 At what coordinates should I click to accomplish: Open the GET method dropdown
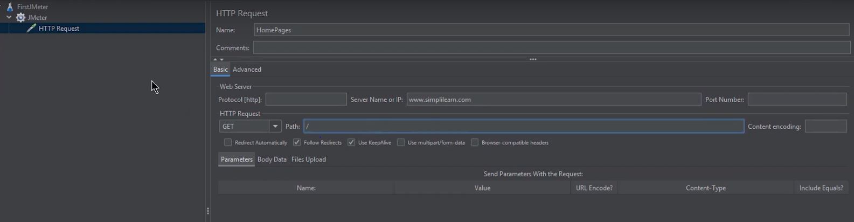click(x=275, y=126)
